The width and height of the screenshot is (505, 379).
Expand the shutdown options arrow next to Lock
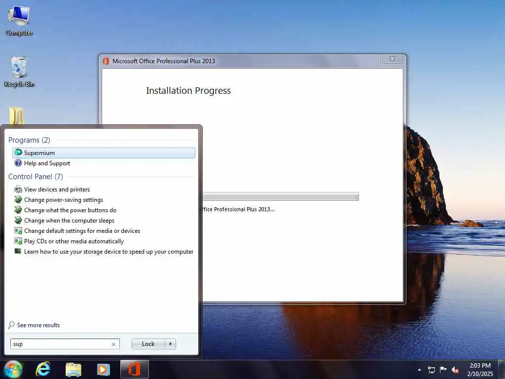click(170, 344)
